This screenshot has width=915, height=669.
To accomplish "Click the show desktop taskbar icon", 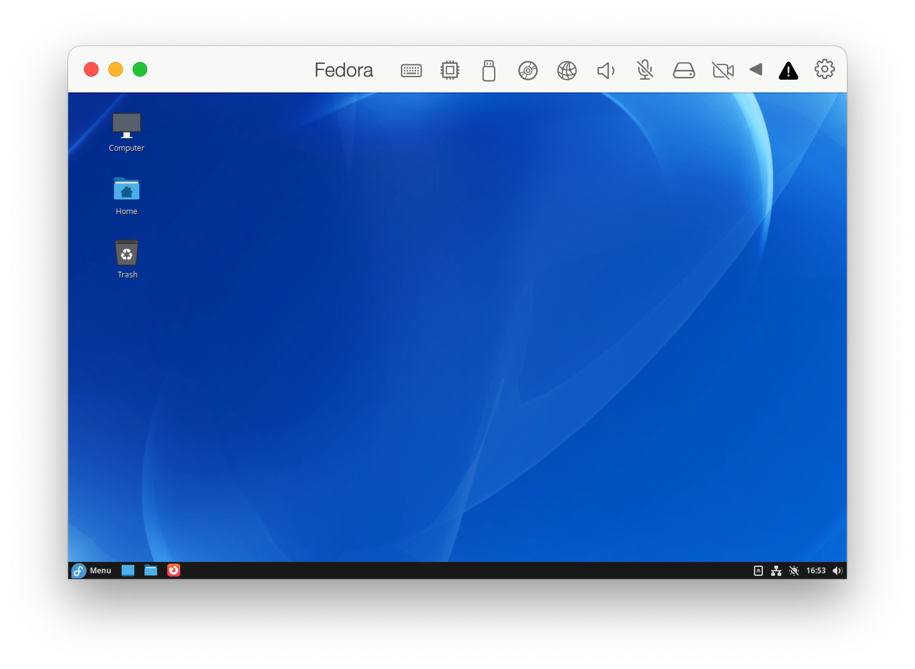I will (128, 570).
